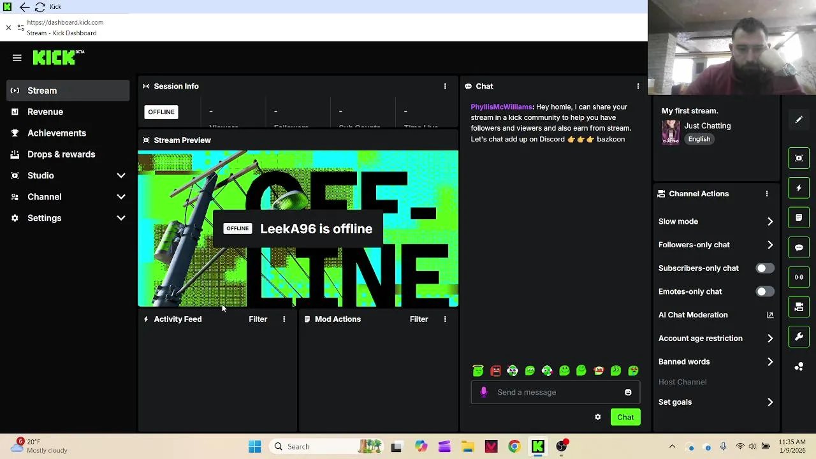Click the browser back arrow
Screen dimensions: 816x459
[24, 7]
